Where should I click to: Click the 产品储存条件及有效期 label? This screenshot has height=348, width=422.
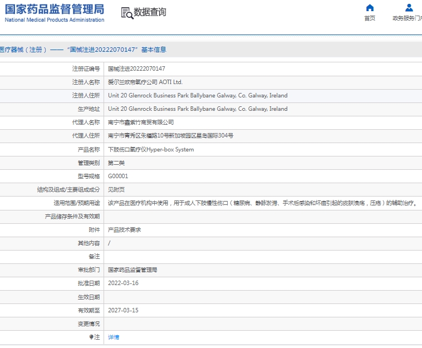(x=72, y=217)
